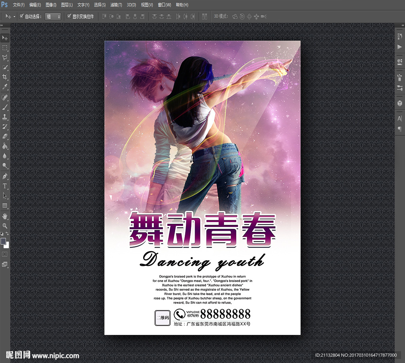The height and width of the screenshot is (363, 405).
Task: Select the Quick Selection tool
Action: 5,67
